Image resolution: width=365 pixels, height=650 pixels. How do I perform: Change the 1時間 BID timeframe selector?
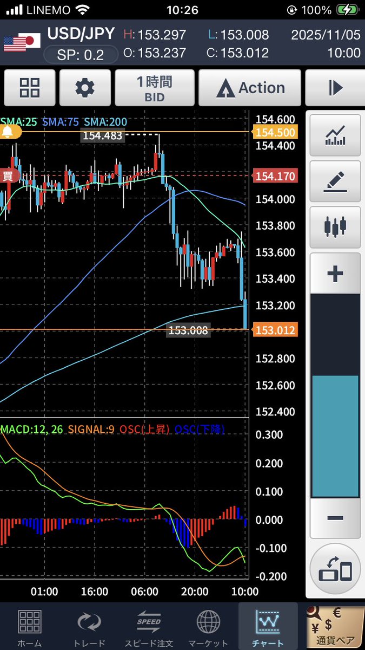point(154,88)
